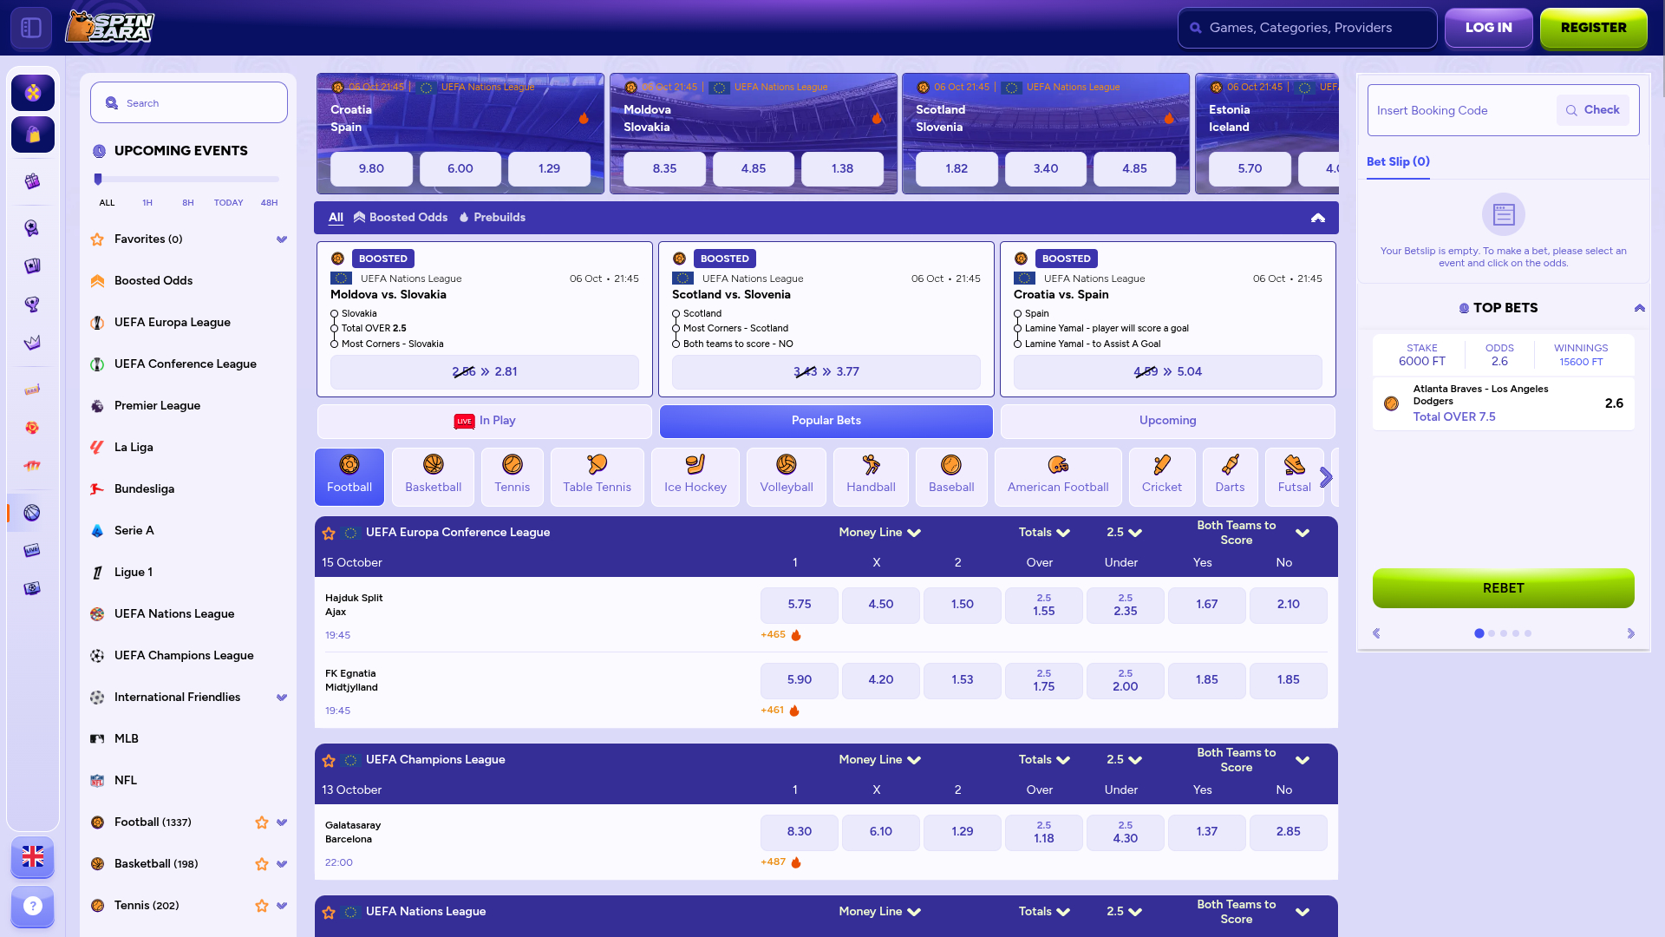
Task: Click the upcoming events time slider handle
Action: (98, 180)
